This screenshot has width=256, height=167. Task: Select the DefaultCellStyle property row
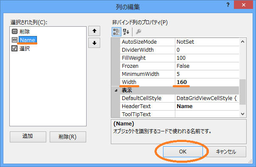tap(175, 98)
